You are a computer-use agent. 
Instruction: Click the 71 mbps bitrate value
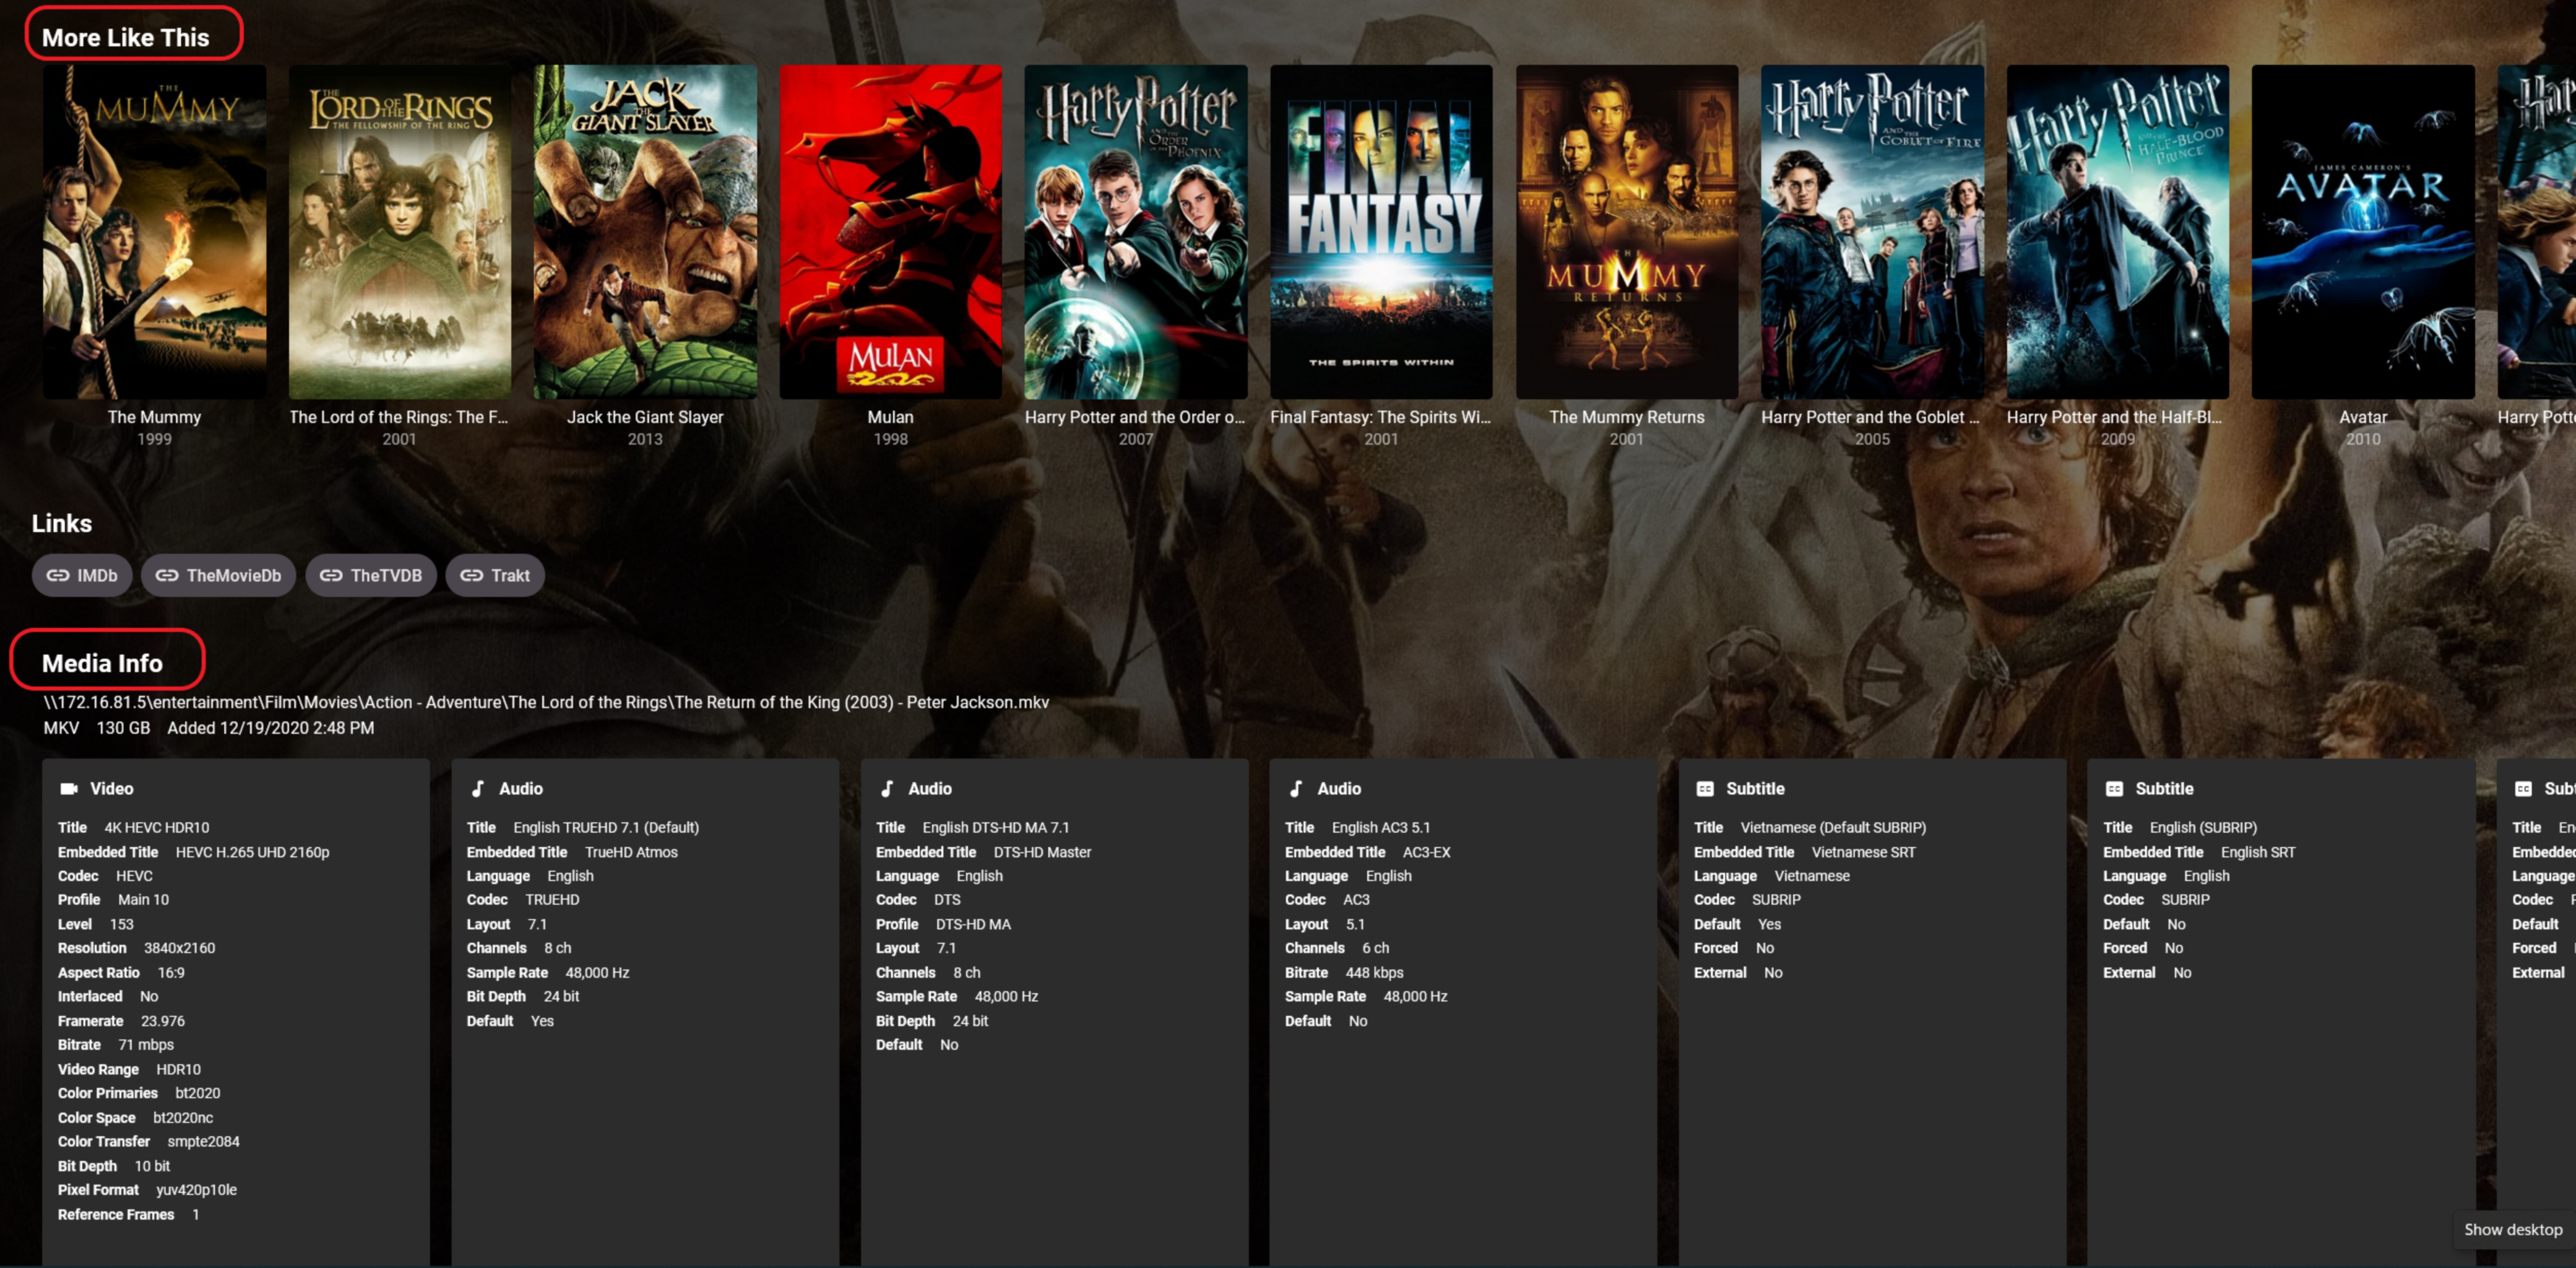(146, 1045)
